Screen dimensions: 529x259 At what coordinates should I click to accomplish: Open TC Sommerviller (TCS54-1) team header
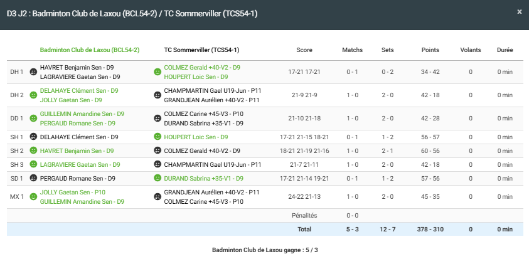(201, 50)
